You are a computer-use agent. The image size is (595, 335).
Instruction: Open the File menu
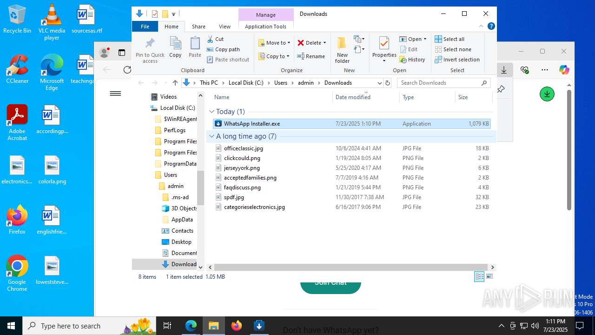[145, 27]
